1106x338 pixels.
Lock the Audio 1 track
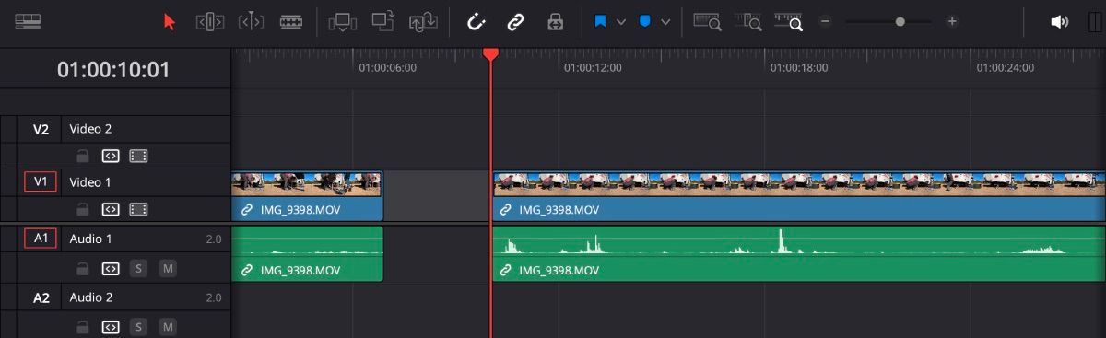(82, 269)
